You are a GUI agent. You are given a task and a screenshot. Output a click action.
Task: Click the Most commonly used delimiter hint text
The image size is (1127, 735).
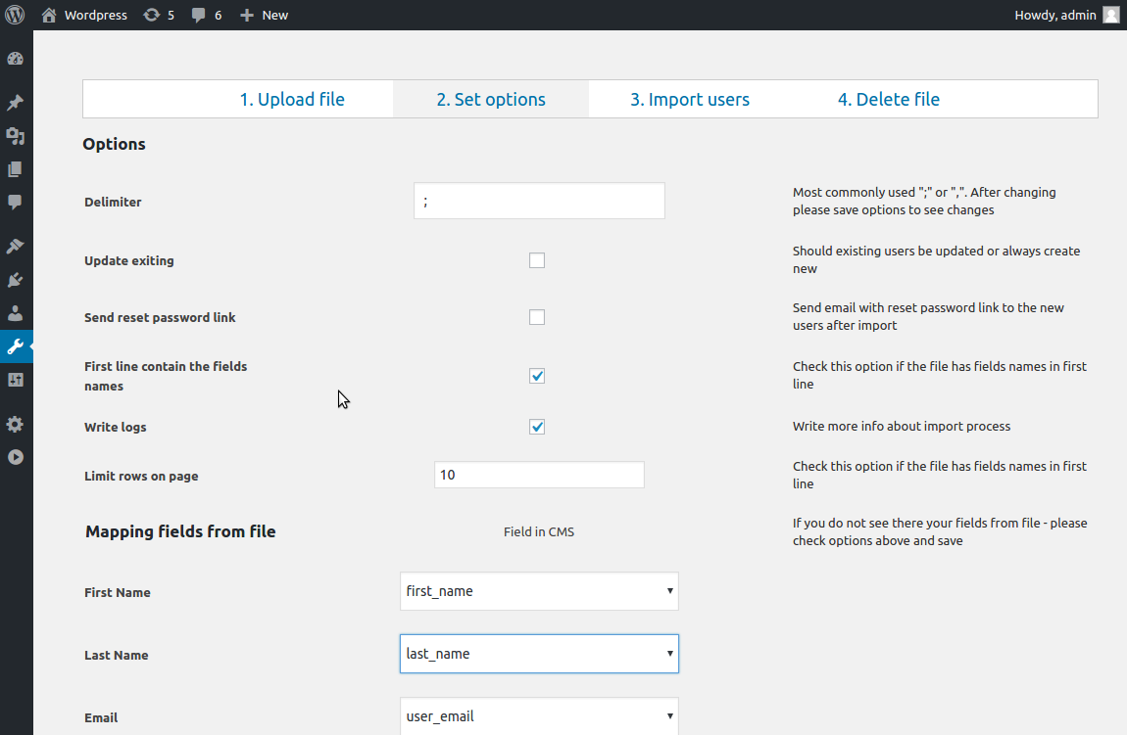pos(924,201)
